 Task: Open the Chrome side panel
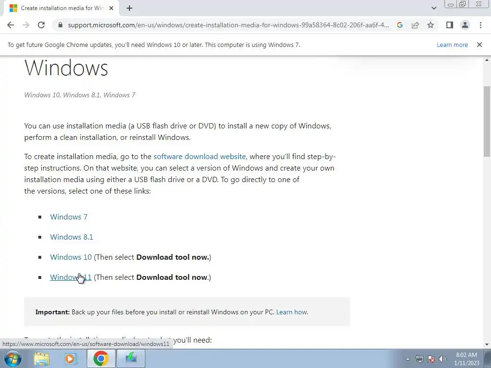click(x=450, y=25)
